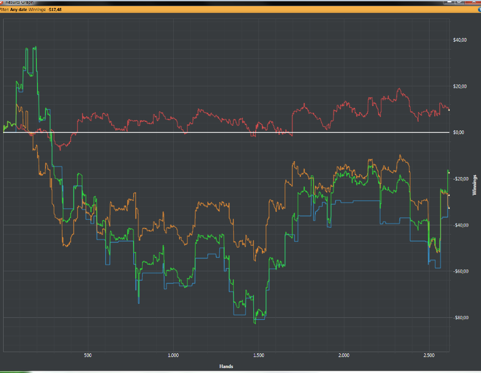Click the '1.500' hands axis label
Viewport: 481px width, 373px height.
pyautogui.click(x=259, y=355)
